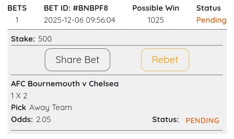This screenshot has width=234, height=139.
Task: Open the AFC Bournemouth v Chelsea match
Action: [x=65, y=84]
